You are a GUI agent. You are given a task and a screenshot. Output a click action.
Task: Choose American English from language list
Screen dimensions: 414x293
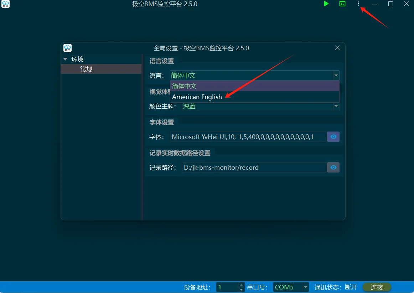pyautogui.click(x=254, y=97)
